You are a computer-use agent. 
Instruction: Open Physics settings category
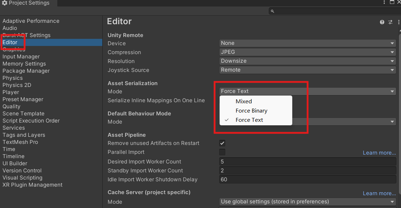(x=12, y=78)
